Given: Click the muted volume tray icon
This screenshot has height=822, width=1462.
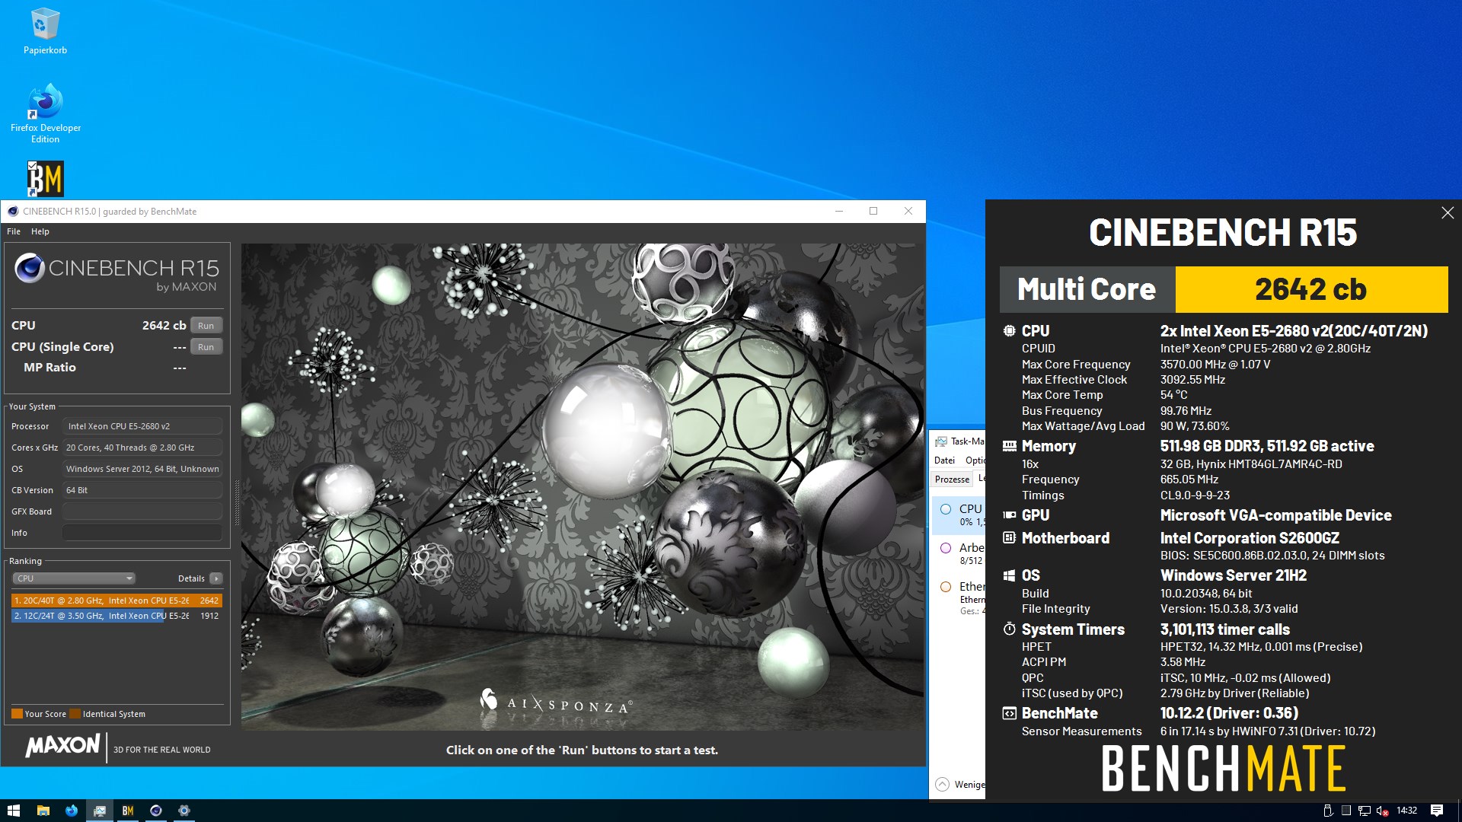Looking at the screenshot, I should 1383,811.
